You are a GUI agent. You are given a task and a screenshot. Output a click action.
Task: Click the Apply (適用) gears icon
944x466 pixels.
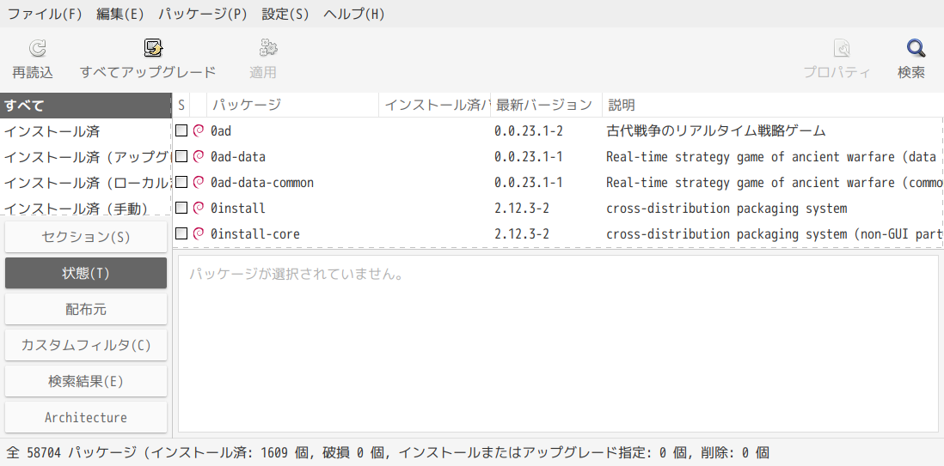(268, 47)
